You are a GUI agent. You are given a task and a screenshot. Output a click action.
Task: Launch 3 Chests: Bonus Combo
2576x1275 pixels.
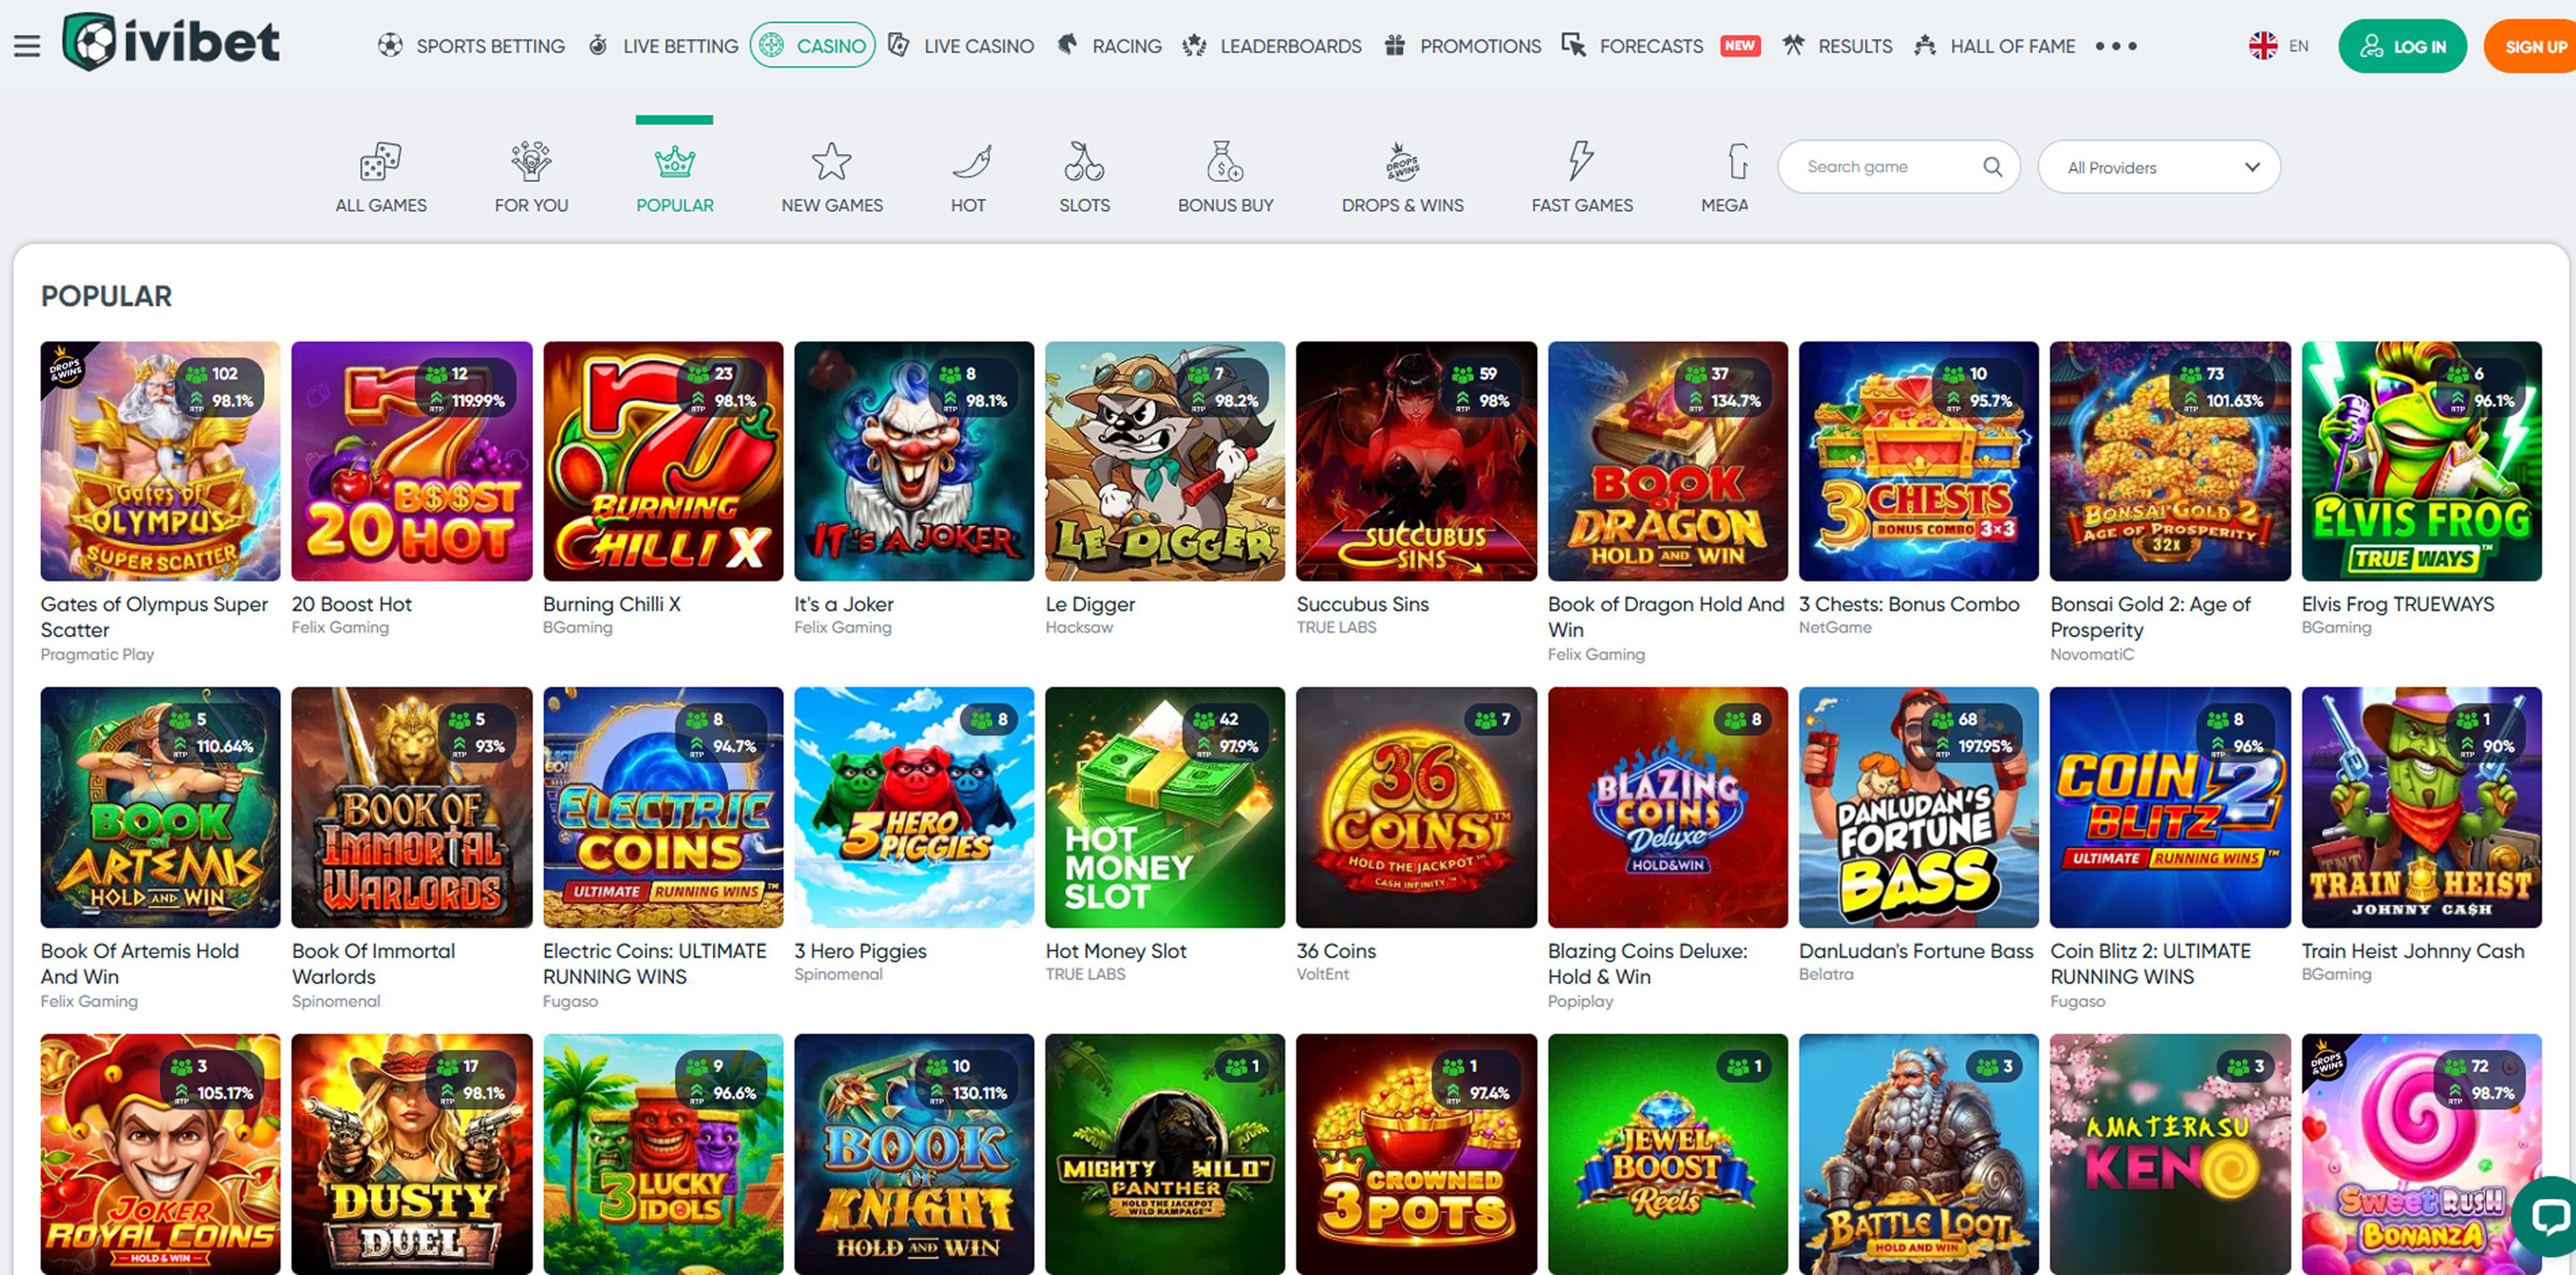pyautogui.click(x=1919, y=461)
